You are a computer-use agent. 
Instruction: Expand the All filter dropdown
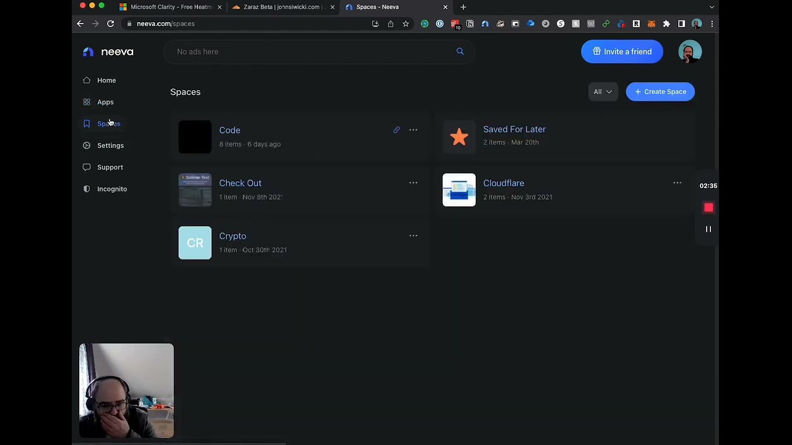[x=602, y=91]
